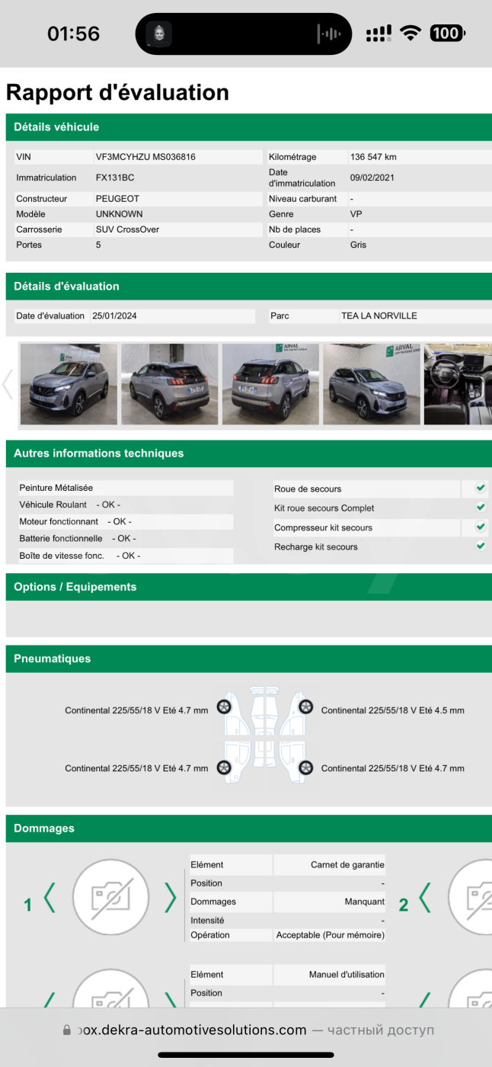Select the Parc value TEA LA NORVILLE
This screenshot has width=492, height=1067.
(x=379, y=316)
